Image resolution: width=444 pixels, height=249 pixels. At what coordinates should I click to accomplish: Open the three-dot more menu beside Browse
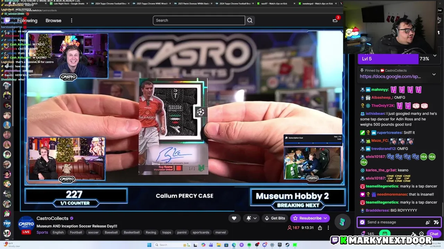coord(71,20)
